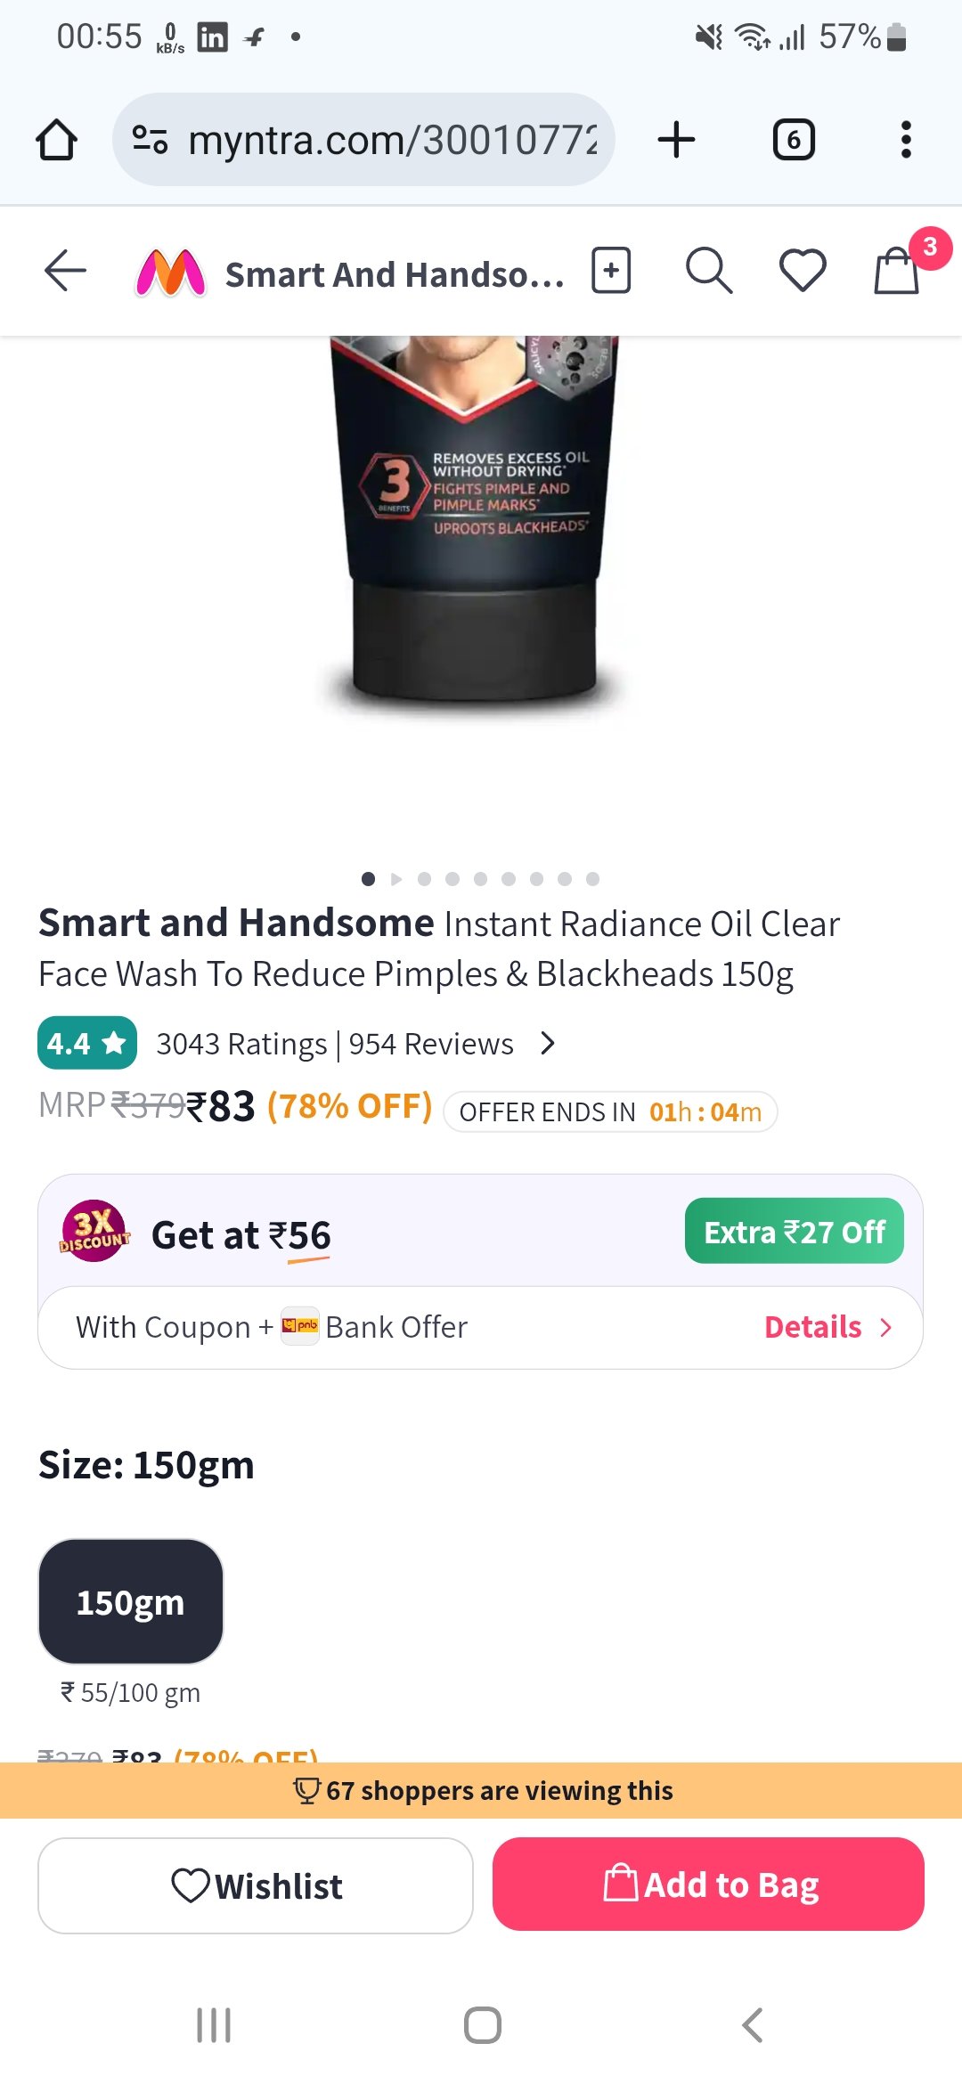
Task: Open the Chrome three-dot menu
Action: click(x=906, y=140)
